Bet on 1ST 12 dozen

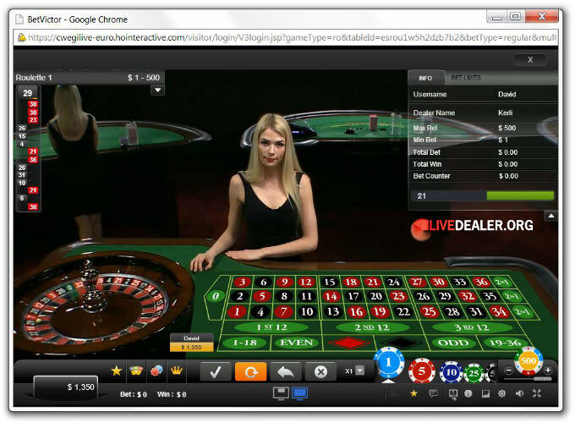271,327
